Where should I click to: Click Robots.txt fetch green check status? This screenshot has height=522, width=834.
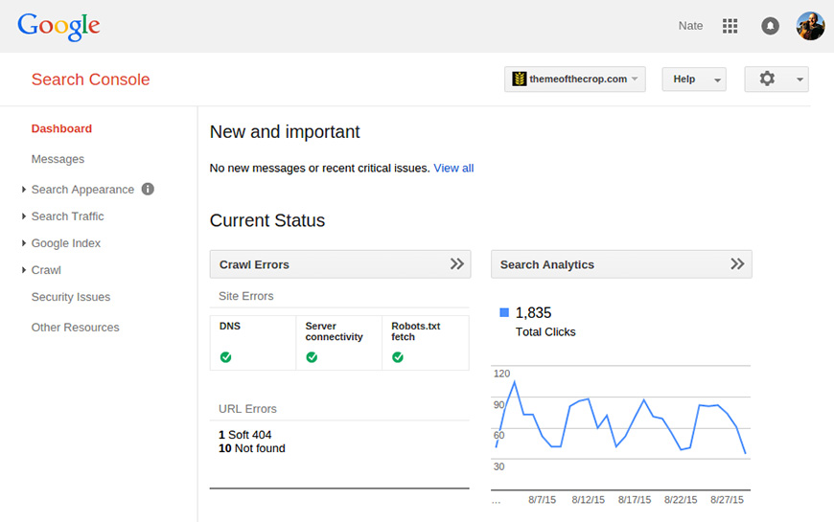(398, 357)
